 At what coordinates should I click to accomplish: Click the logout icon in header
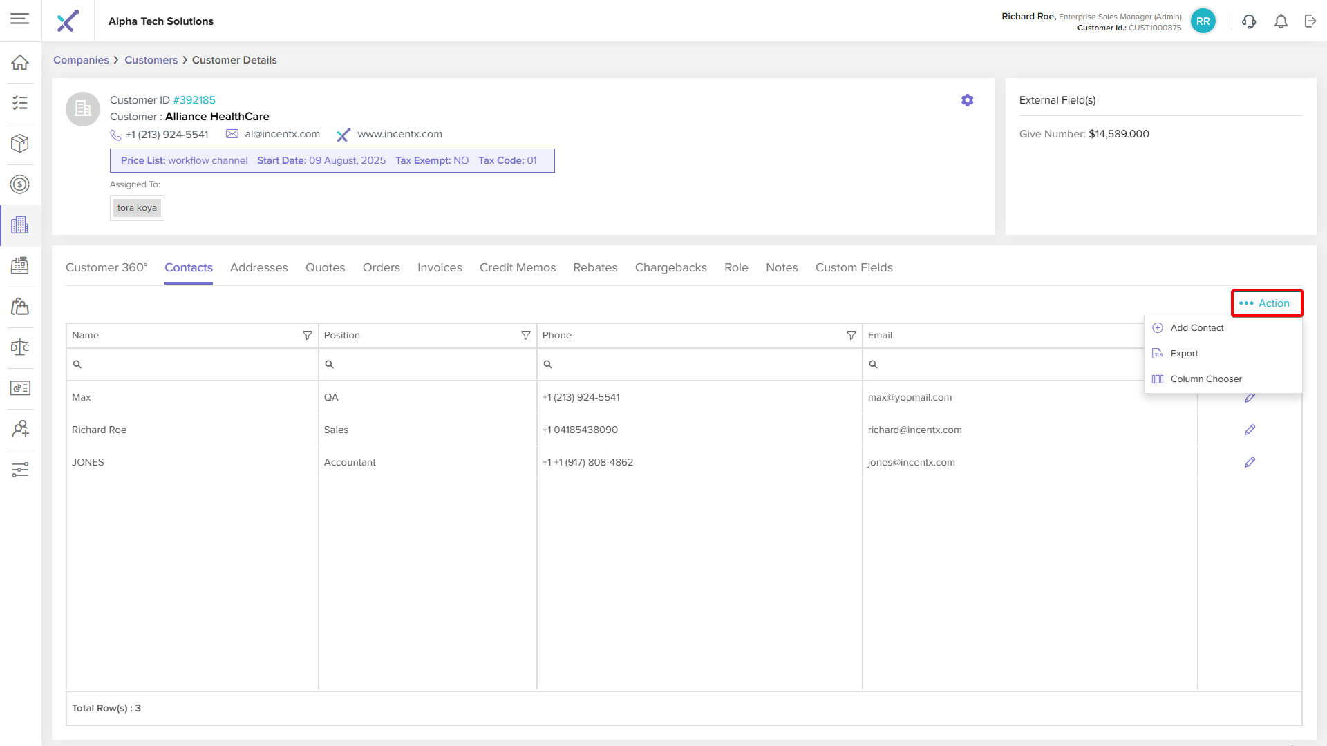point(1310,21)
